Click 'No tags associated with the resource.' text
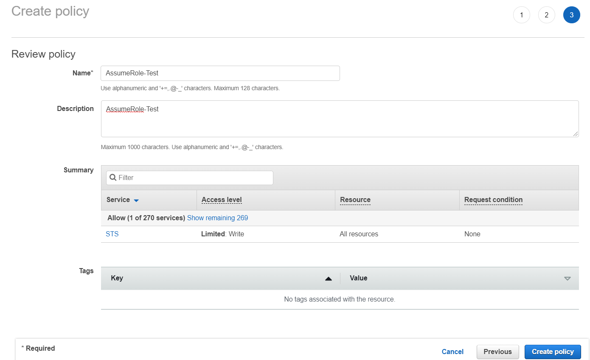 coord(340,299)
